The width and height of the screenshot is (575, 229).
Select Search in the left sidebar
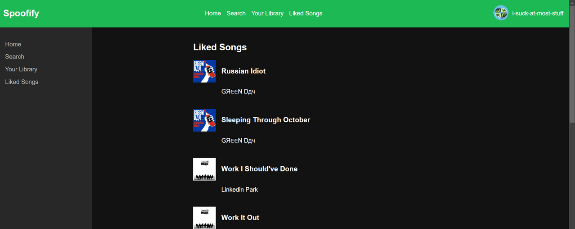pos(15,57)
